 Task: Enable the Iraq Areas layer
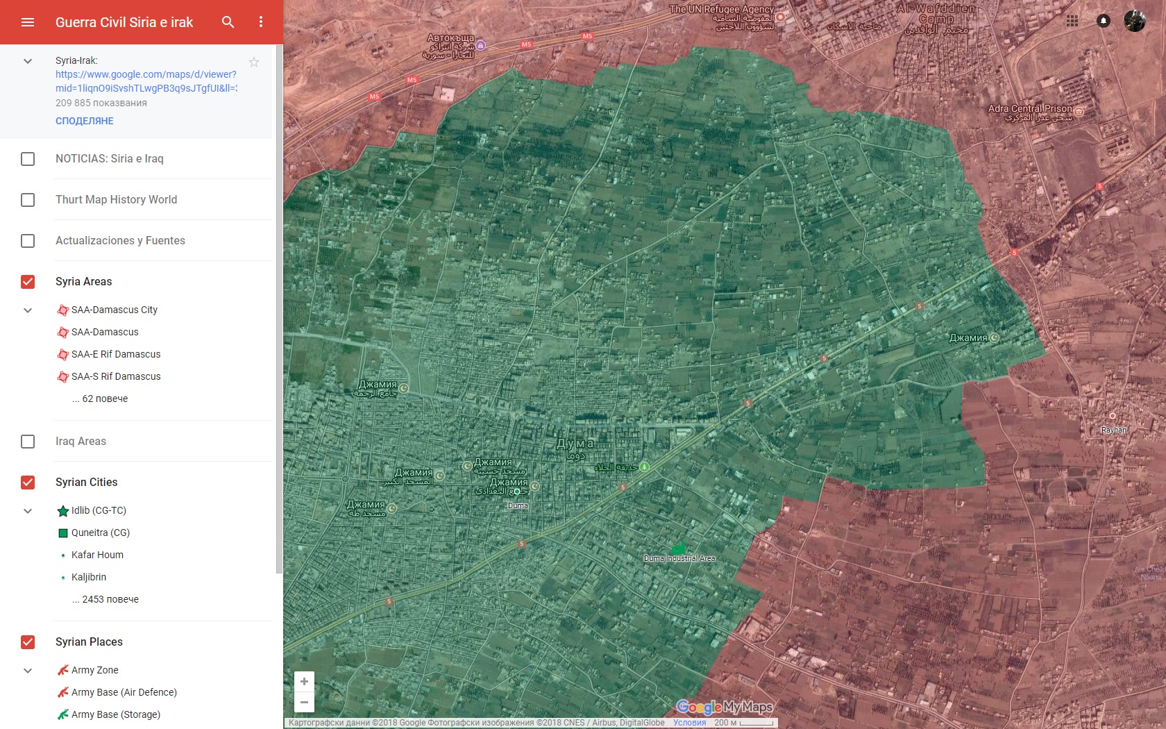coord(28,442)
